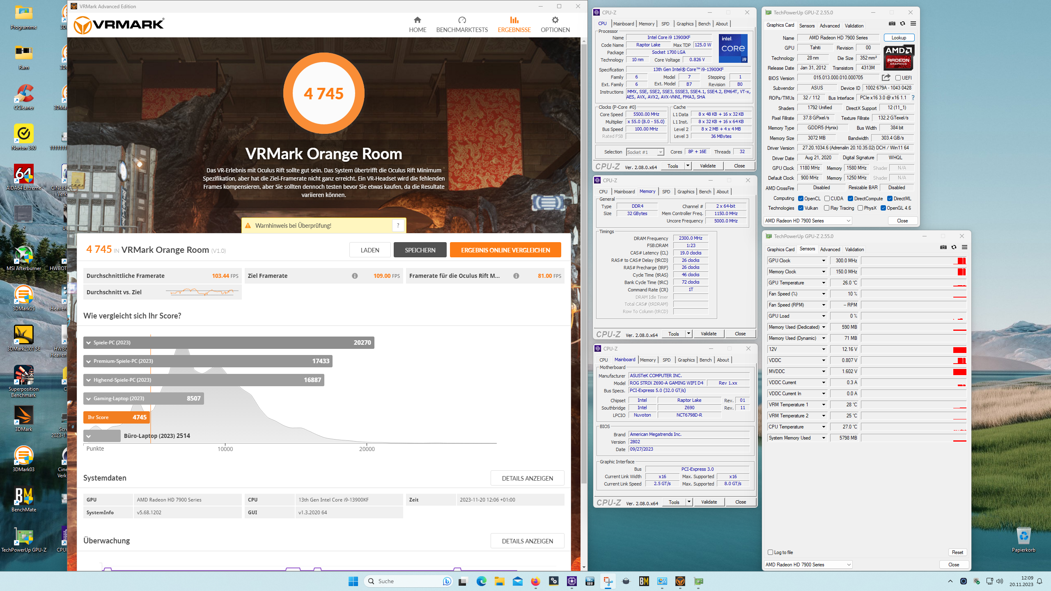Open Norton 360 desktop icon
1051x591 pixels.
[24, 137]
